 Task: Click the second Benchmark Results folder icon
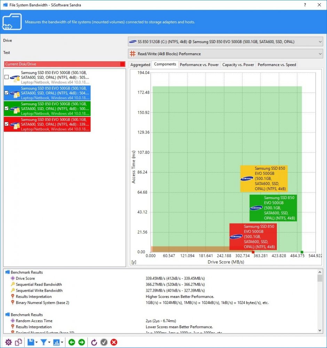tap(8, 315)
